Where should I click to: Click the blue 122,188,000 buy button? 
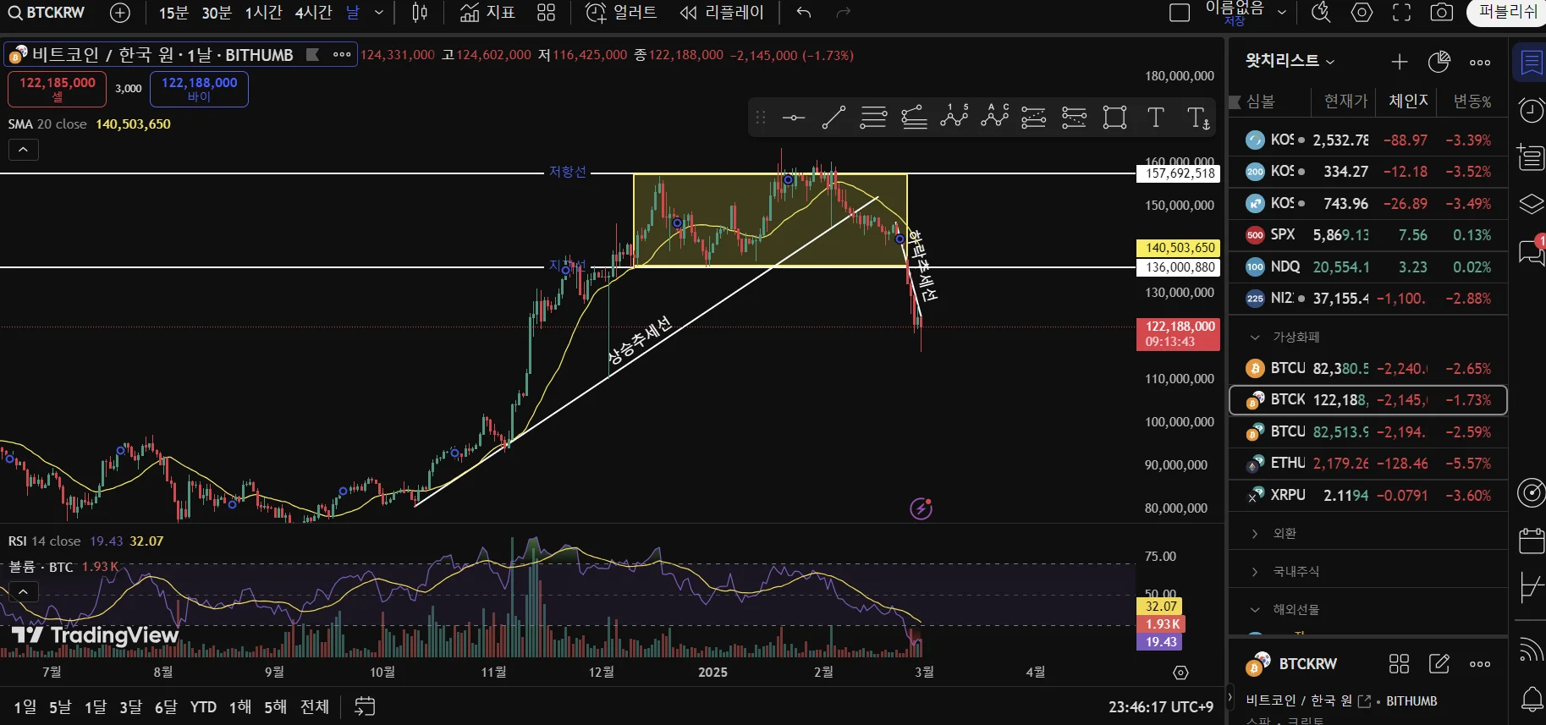[199, 89]
